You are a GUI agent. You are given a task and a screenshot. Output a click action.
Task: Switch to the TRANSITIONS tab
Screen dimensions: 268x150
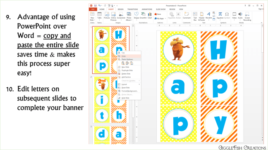[132, 9]
